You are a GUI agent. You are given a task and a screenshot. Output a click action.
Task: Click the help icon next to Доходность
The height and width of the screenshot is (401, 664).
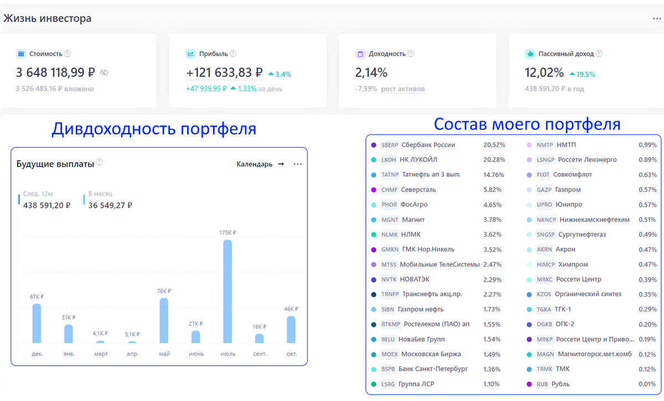pyautogui.click(x=411, y=54)
